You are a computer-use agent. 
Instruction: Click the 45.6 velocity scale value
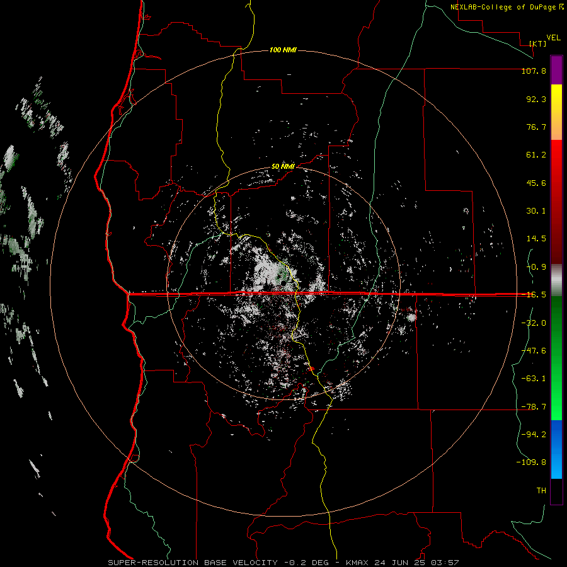[x=536, y=183]
